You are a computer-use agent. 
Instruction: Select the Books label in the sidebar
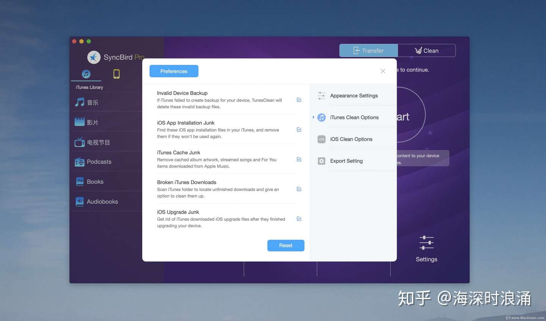click(x=95, y=181)
